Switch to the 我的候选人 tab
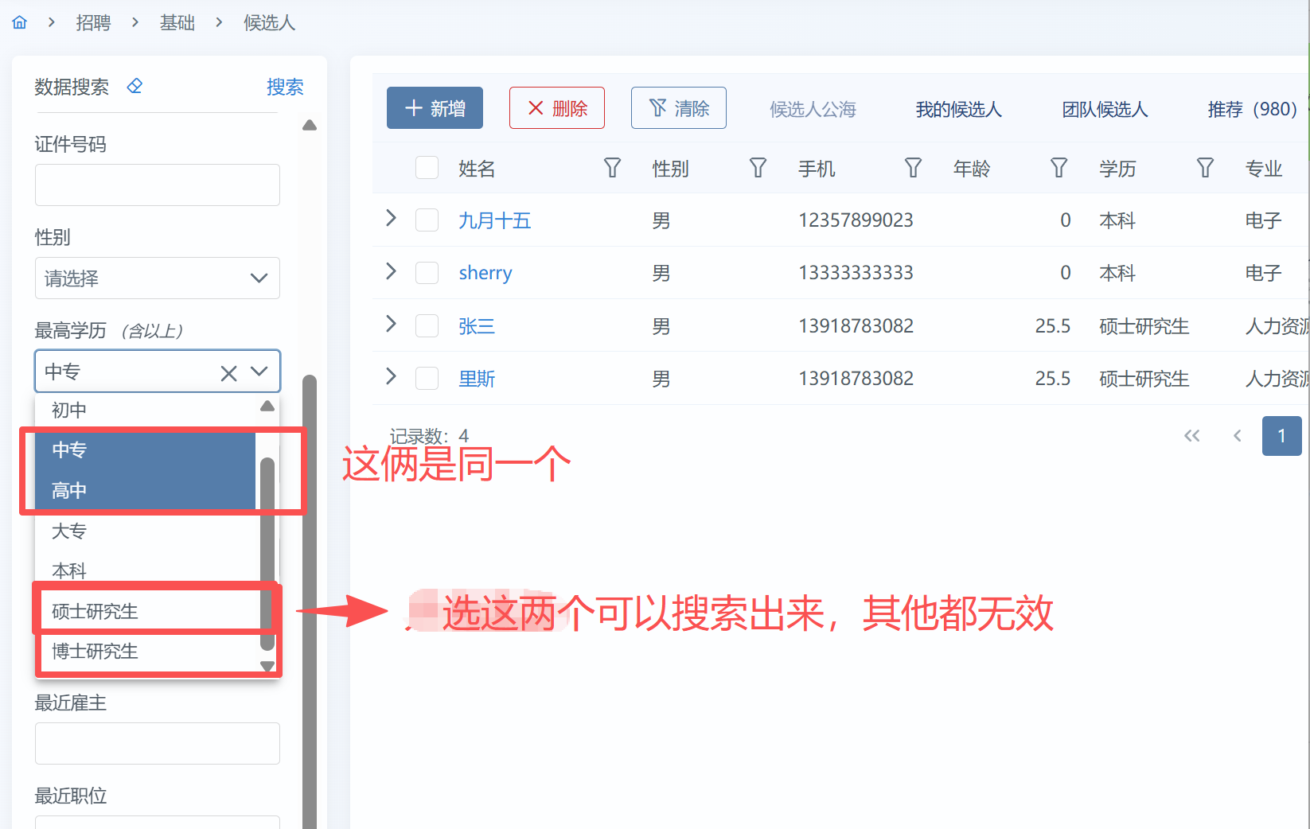The image size is (1310, 829). (x=958, y=109)
